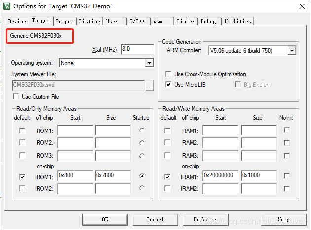Screen dimensions: 311x230
Task: Enable Use Custom File checkbox
Action: click(x=16, y=97)
